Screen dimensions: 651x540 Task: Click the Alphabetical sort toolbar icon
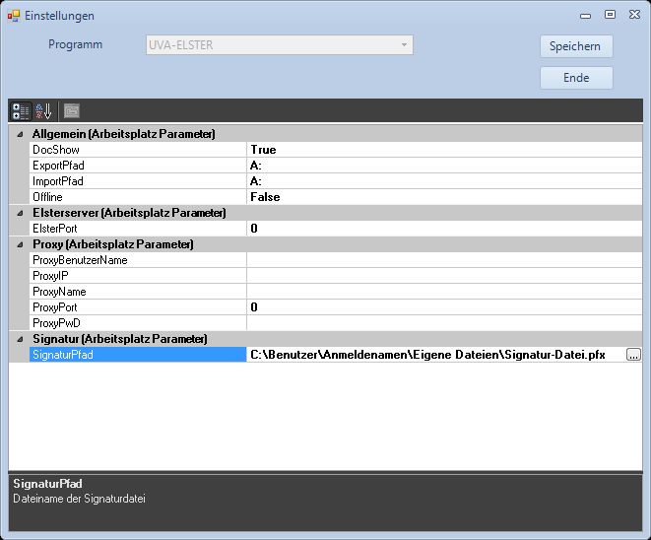(44, 110)
